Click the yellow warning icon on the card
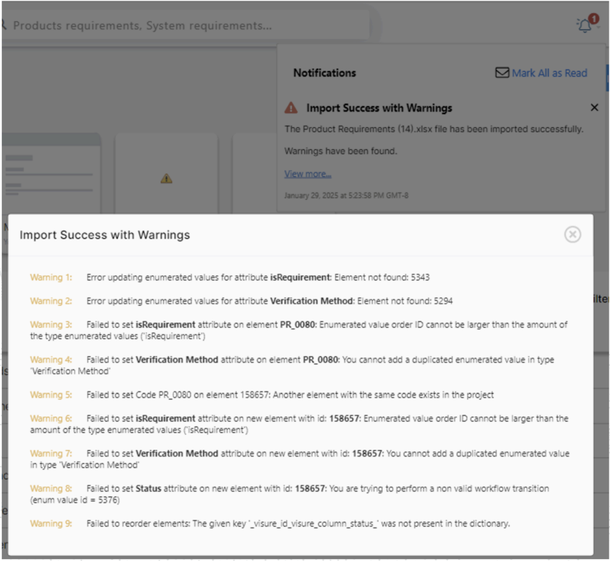The width and height of the screenshot is (610, 561). (x=167, y=178)
